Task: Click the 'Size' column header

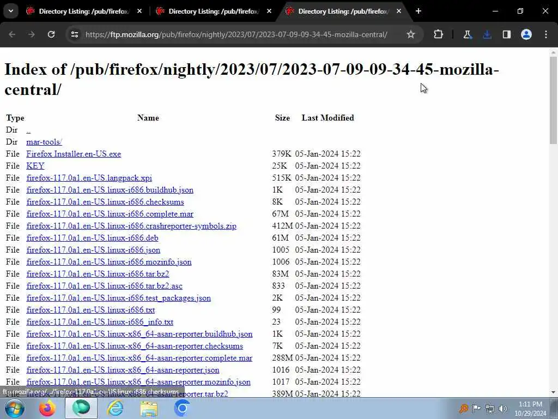Action: click(282, 118)
